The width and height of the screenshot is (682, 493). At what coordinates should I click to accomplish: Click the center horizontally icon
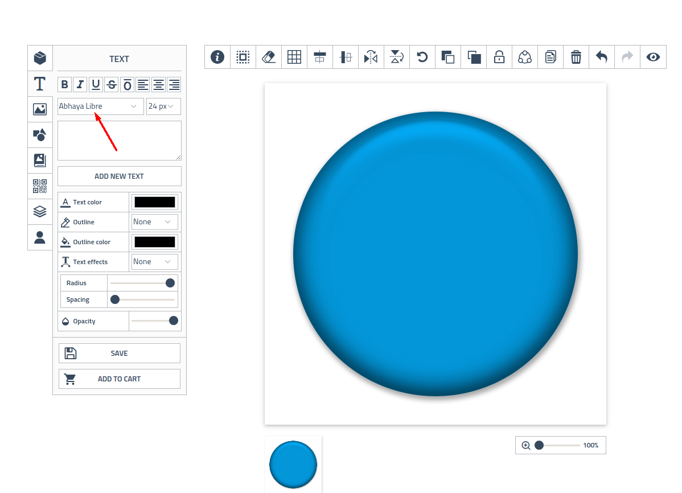pyautogui.click(x=320, y=57)
